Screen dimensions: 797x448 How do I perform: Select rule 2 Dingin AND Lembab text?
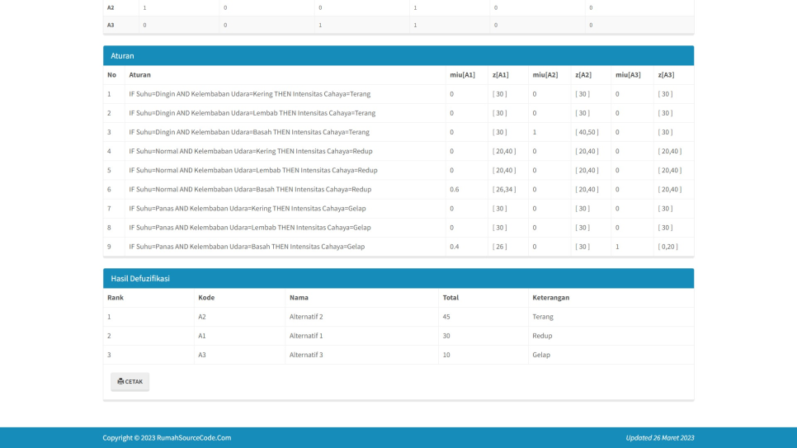(252, 113)
